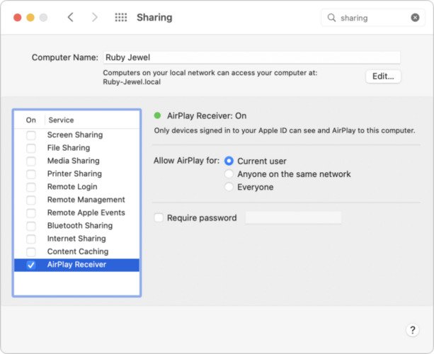Select the Everyone radio button

[x=229, y=187]
